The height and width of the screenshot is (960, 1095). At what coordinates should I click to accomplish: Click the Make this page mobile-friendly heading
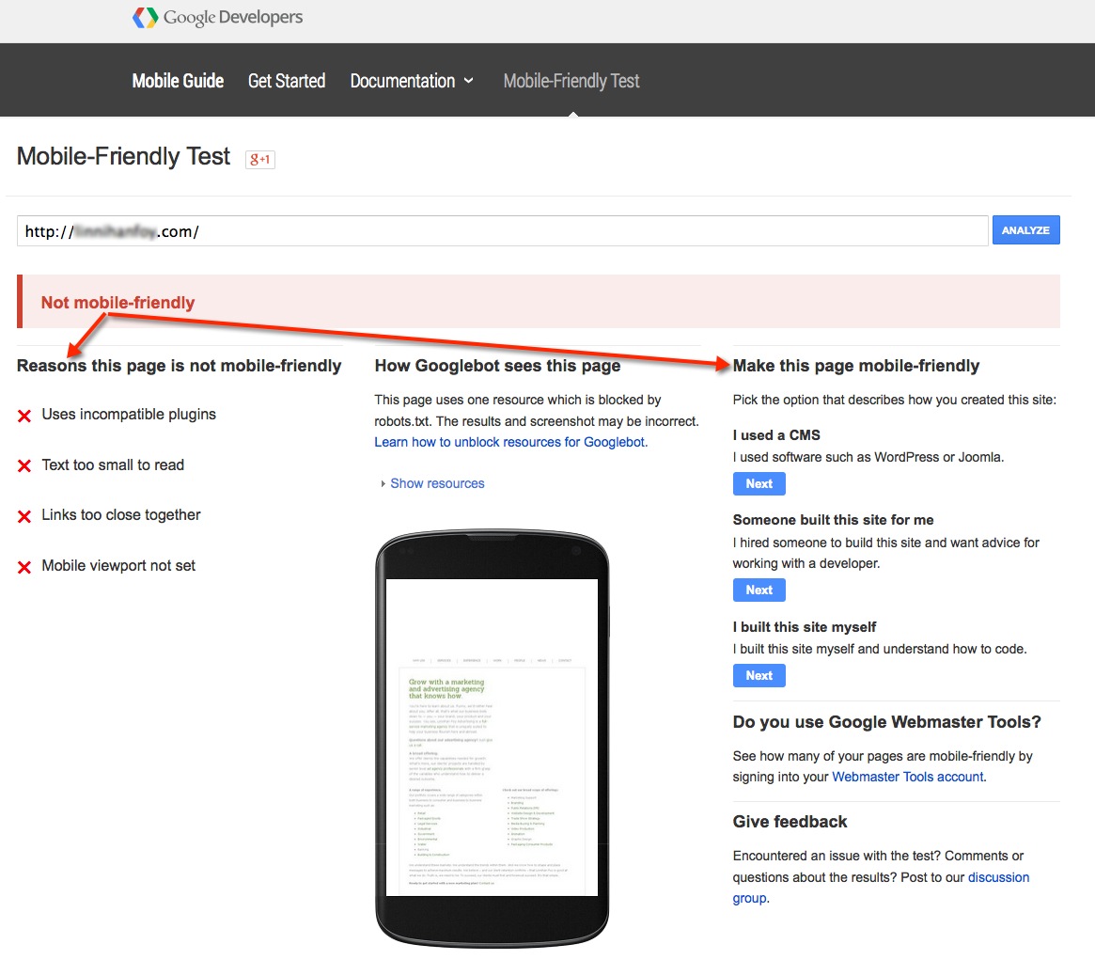(856, 366)
